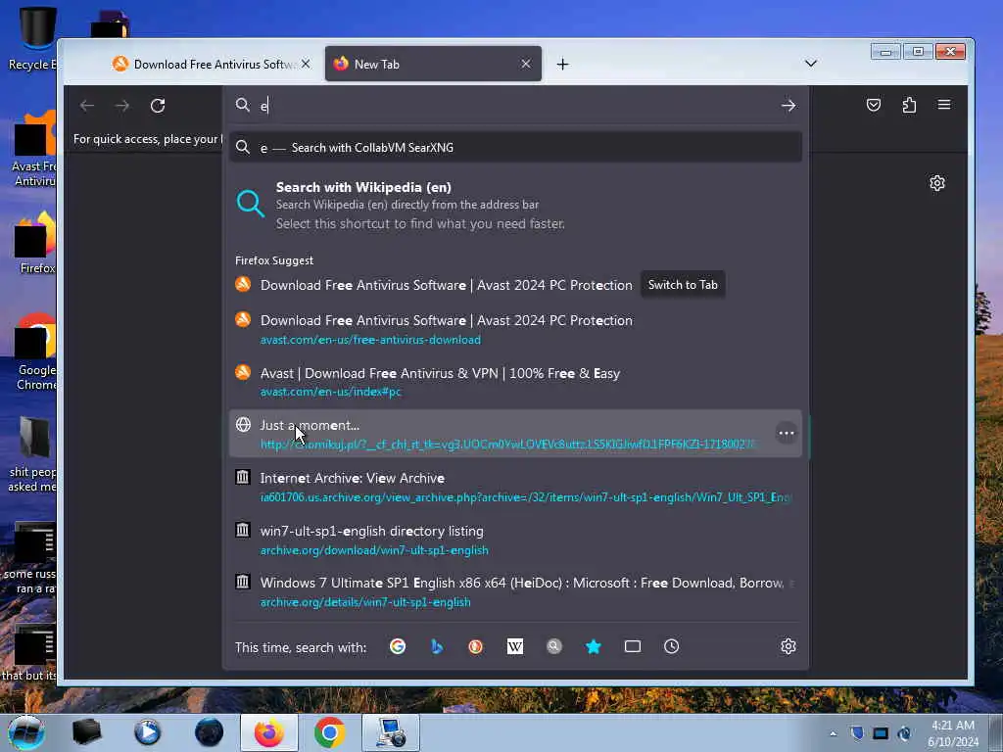Launch Google Chrome from the taskbar
1003x752 pixels.
click(x=329, y=732)
